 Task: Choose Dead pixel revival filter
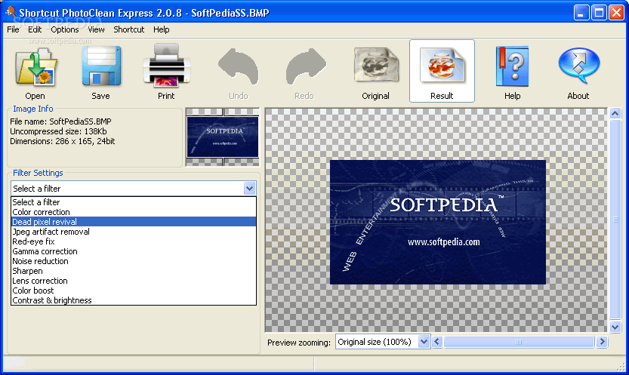pos(134,222)
